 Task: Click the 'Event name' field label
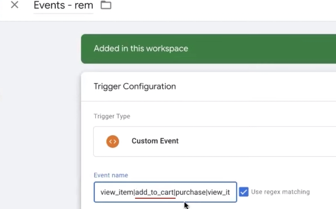(110, 175)
